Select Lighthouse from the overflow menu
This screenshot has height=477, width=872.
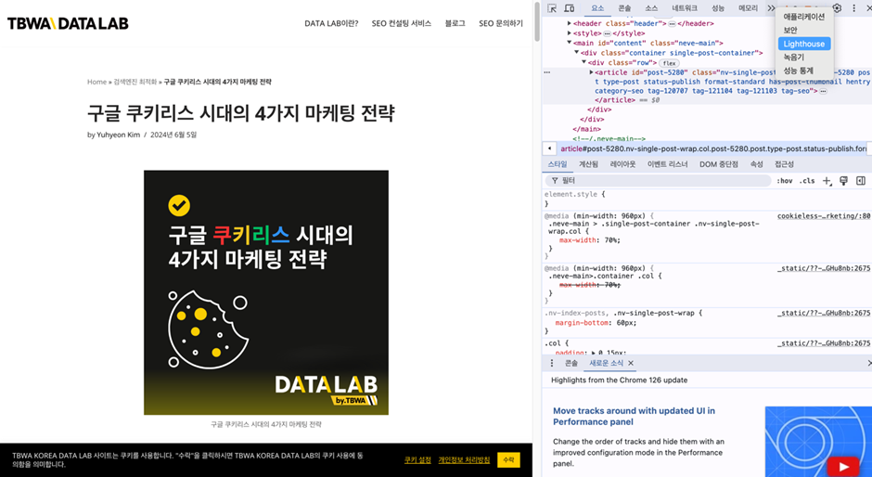803,44
